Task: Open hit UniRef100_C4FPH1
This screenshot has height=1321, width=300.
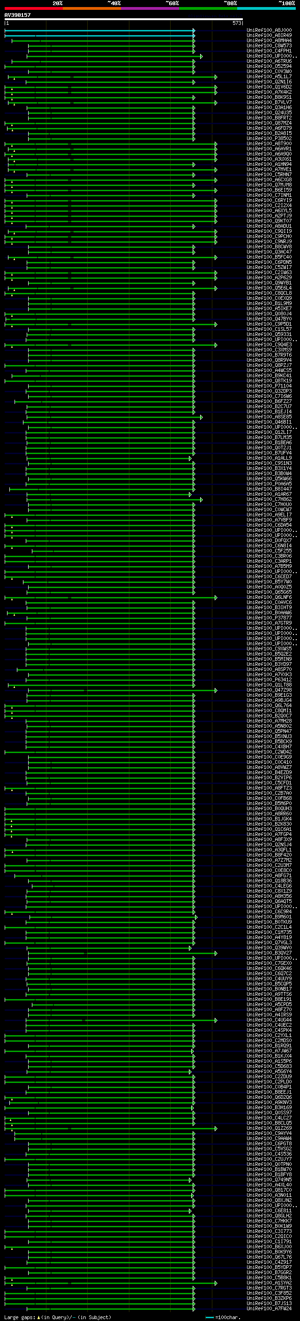Action: (x=269, y=51)
